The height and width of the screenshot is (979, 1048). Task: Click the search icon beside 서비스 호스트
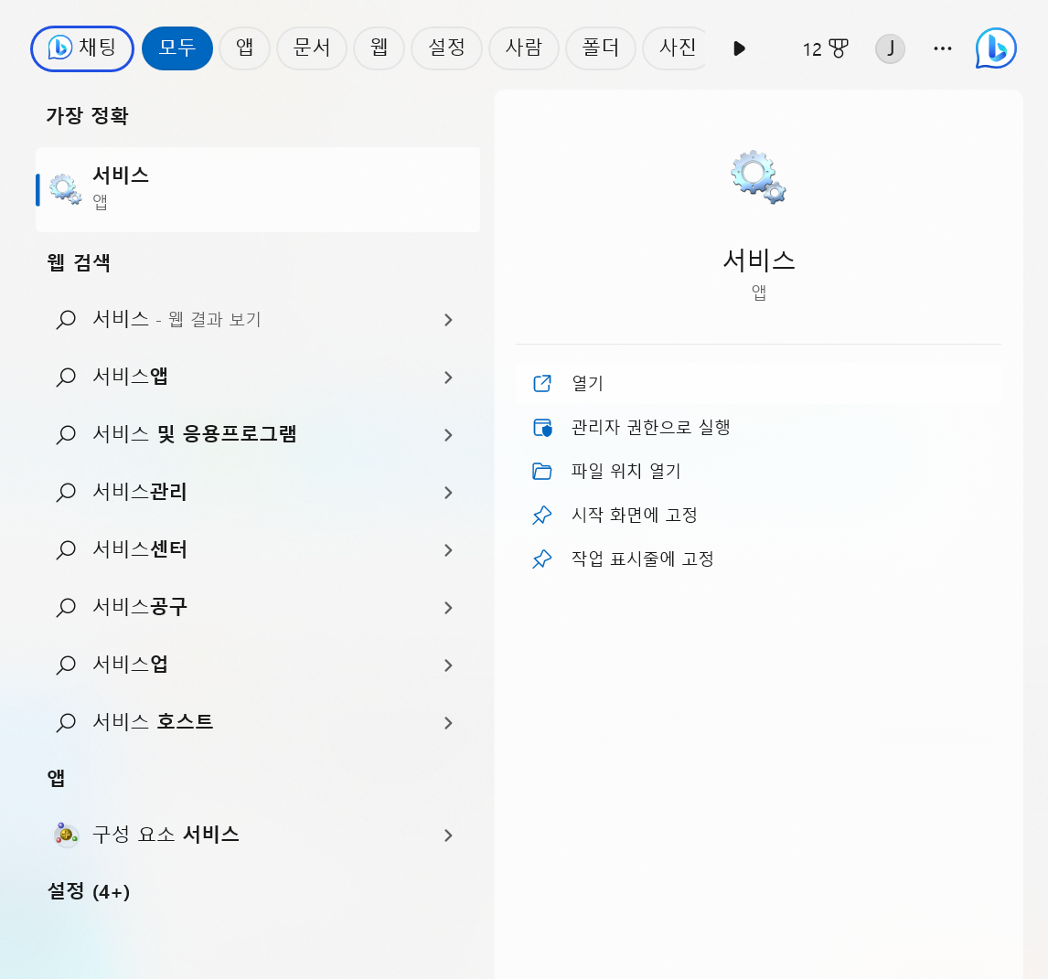[66, 722]
